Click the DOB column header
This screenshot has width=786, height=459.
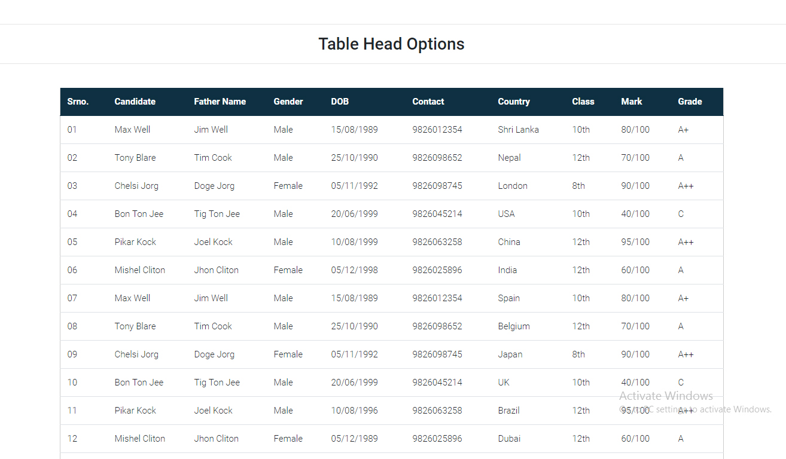[x=339, y=102]
